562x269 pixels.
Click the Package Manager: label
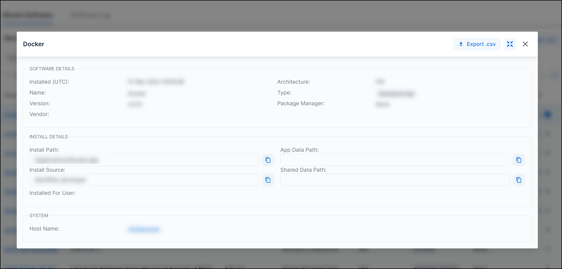(x=301, y=103)
